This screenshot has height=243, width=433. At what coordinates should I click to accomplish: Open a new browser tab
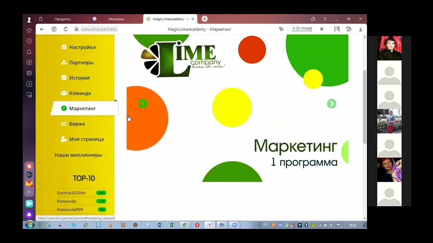pyautogui.click(x=205, y=19)
